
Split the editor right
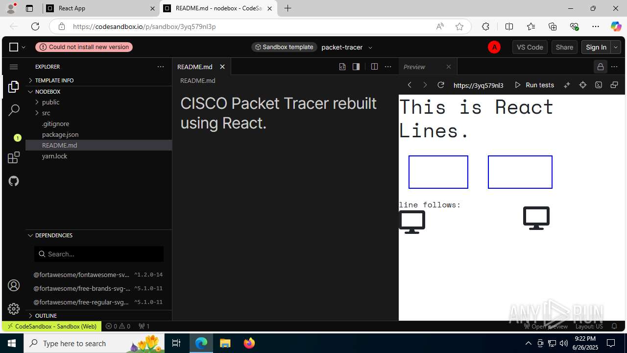point(374,67)
